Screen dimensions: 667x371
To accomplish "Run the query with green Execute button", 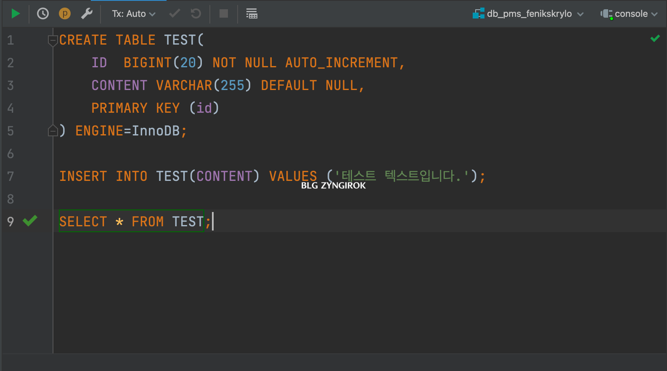I will [16, 14].
